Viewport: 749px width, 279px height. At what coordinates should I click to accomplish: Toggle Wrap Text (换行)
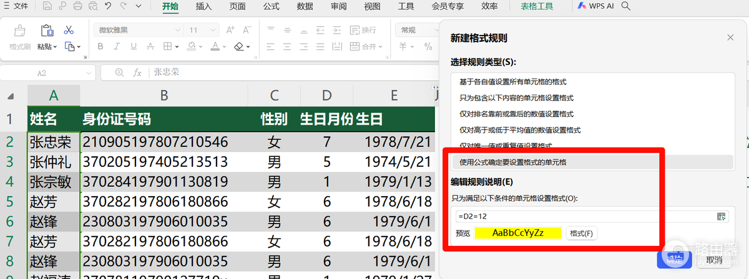coord(364,30)
